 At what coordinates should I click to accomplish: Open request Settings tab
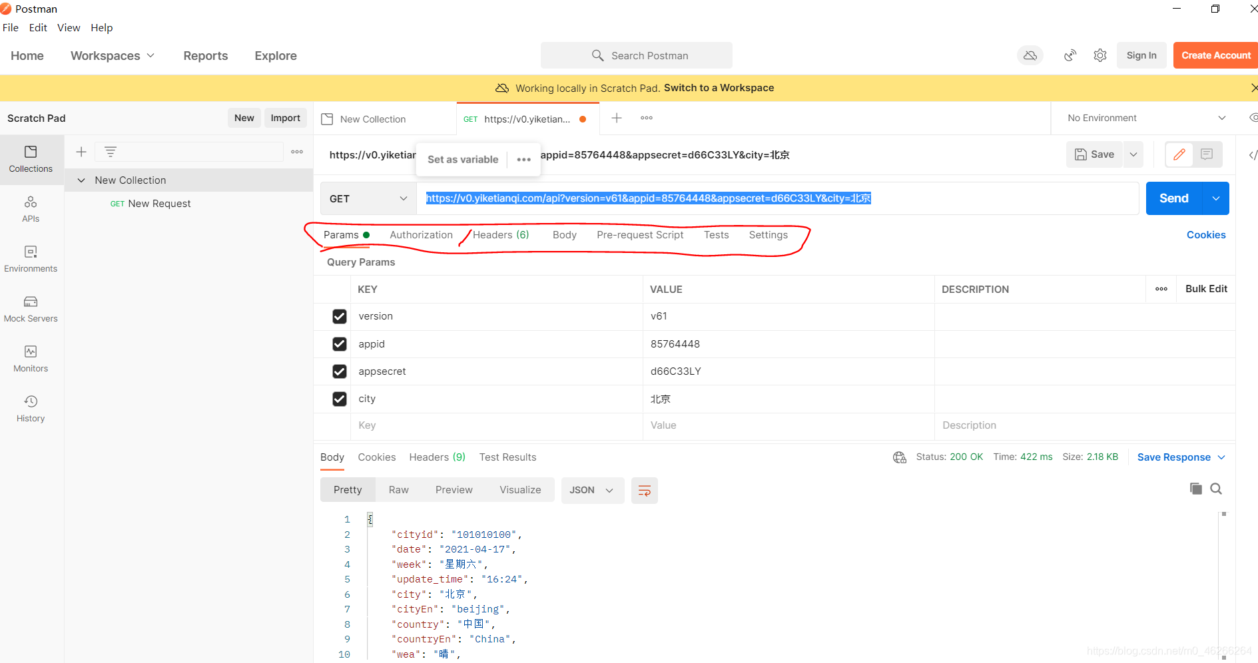[x=768, y=235]
